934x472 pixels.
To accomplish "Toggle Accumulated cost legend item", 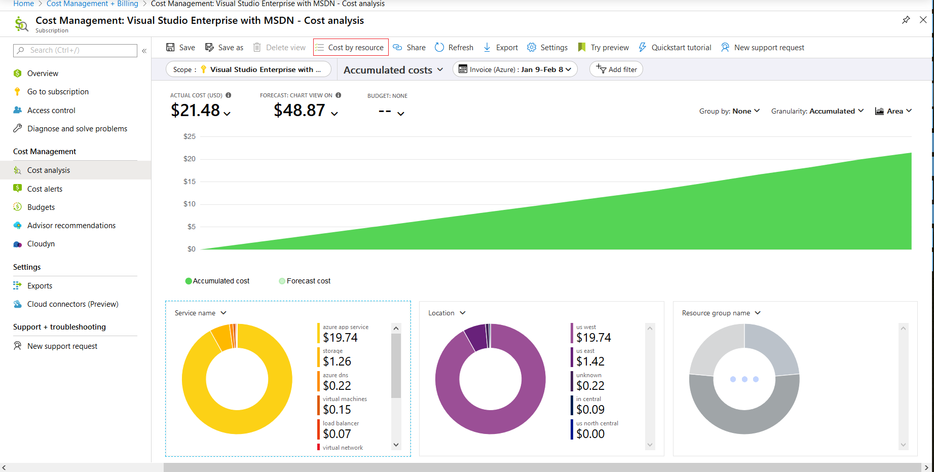I will tap(217, 281).
